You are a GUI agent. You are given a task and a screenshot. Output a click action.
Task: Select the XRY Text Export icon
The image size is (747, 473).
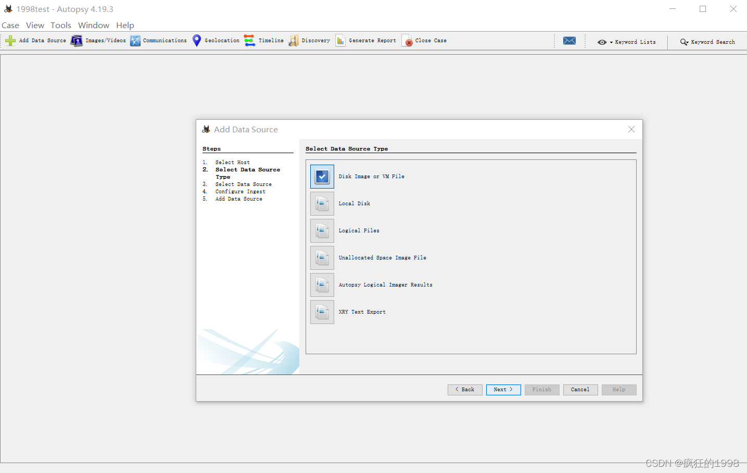pyautogui.click(x=322, y=312)
